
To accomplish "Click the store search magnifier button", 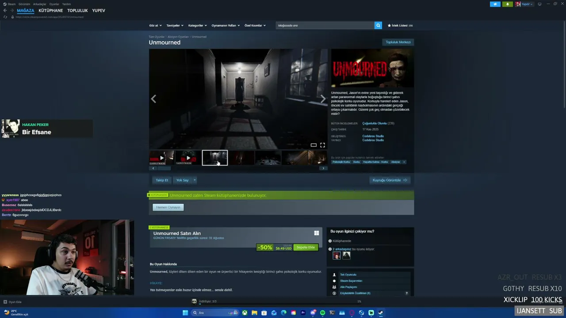I will point(378,26).
